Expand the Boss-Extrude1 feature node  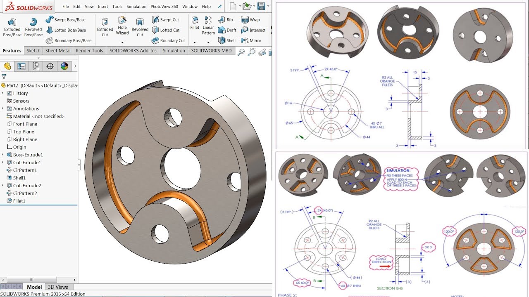click(x=3, y=155)
